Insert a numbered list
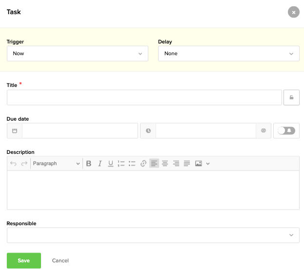The height and width of the screenshot is (277, 304). (x=122, y=164)
